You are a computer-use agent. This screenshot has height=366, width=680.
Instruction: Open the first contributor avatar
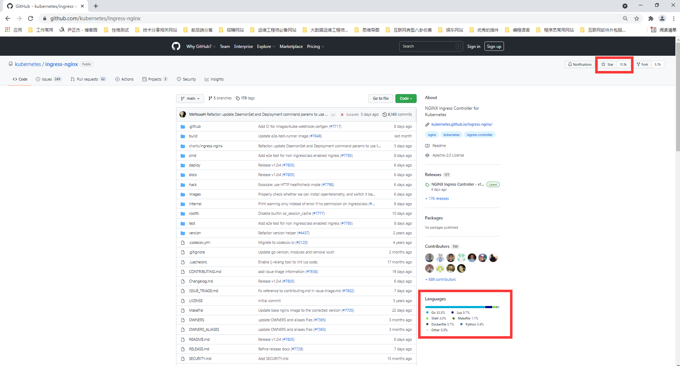click(x=429, y=258)
